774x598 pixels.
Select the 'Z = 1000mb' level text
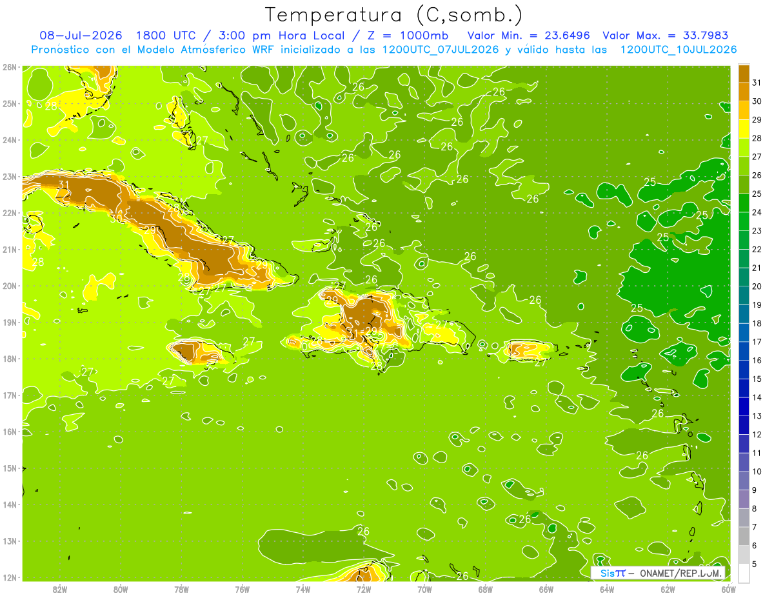coord(409,35)
